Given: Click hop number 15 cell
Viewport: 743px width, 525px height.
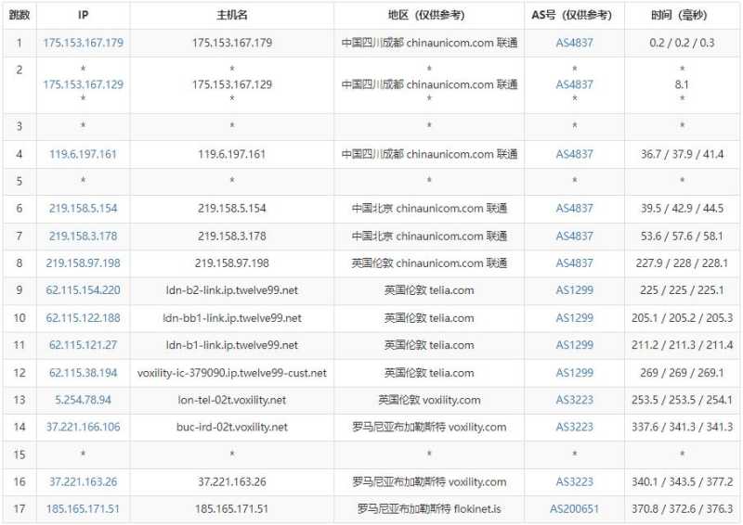Looking at the screenshot, I should point(20,455).
